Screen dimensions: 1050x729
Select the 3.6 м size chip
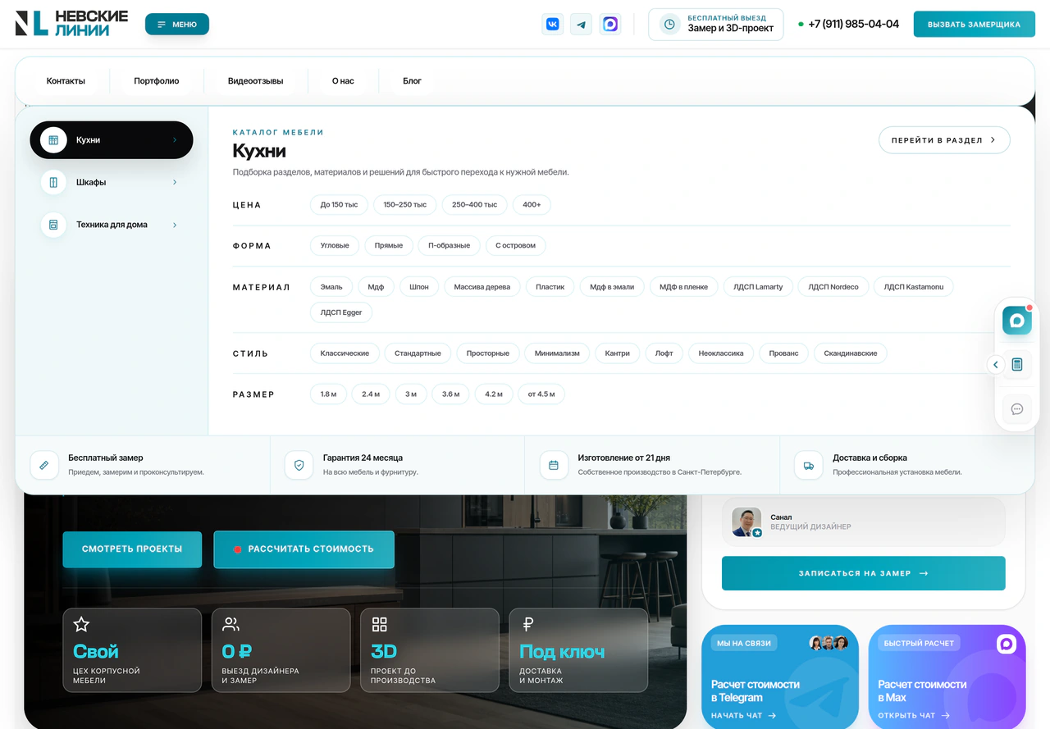click(x=451, y=394)
